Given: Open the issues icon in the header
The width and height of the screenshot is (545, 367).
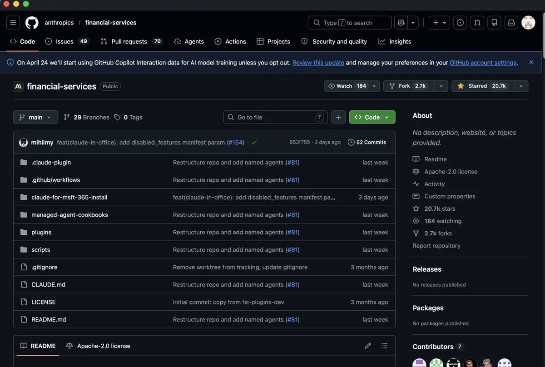Looking at the screenshot, I should point(460,22).
